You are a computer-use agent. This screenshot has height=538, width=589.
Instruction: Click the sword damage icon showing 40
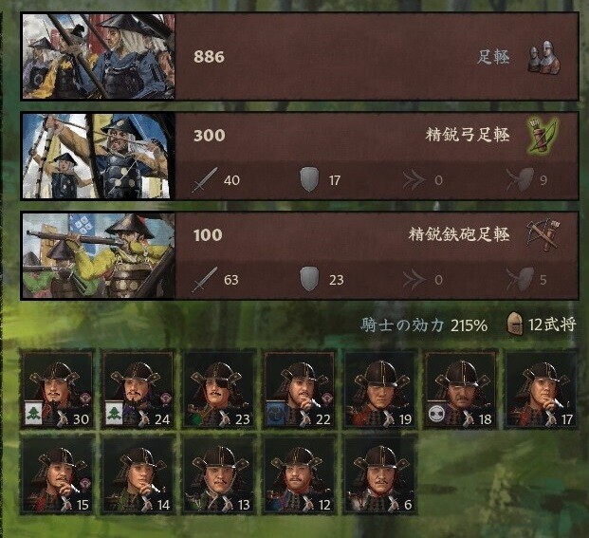point(205,180)
